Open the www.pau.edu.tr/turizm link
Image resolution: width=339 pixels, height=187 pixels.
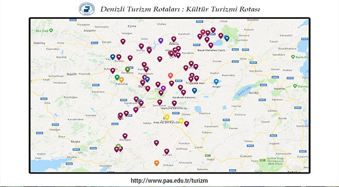pos(169,181)
